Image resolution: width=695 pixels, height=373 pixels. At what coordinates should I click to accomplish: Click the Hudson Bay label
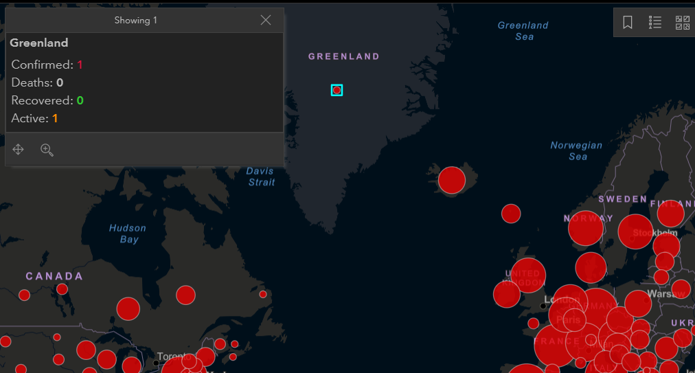pos(128,234)
